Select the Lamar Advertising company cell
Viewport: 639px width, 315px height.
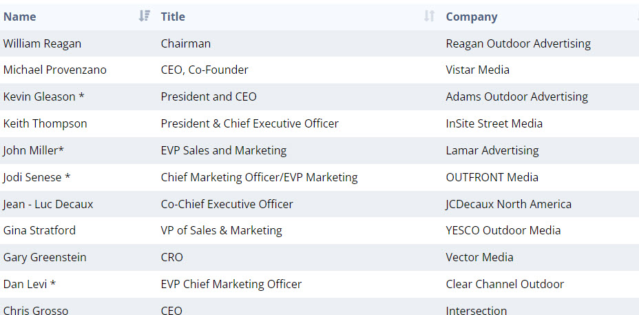point(492,150)
